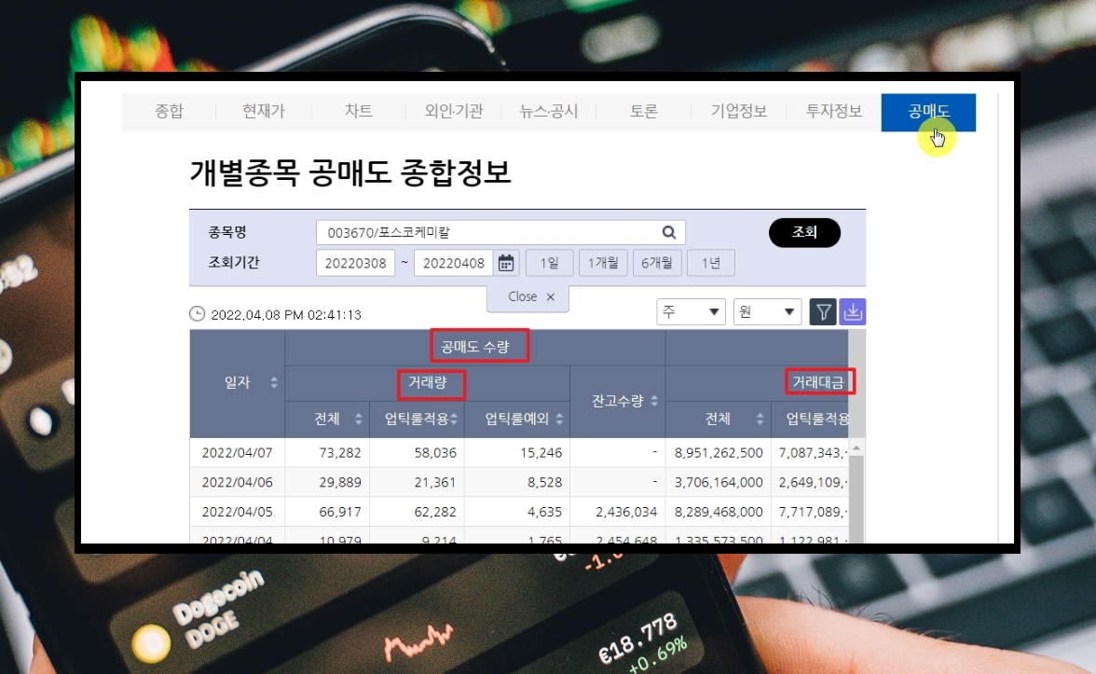Click the 공매도 수량 header
The image size is (1096, 674).
click(475, 347)
